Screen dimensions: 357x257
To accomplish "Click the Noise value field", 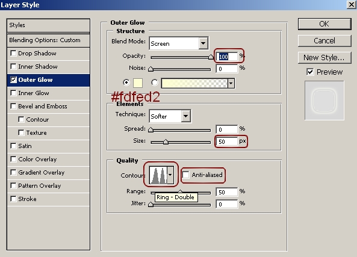I will tap(227, 69).
